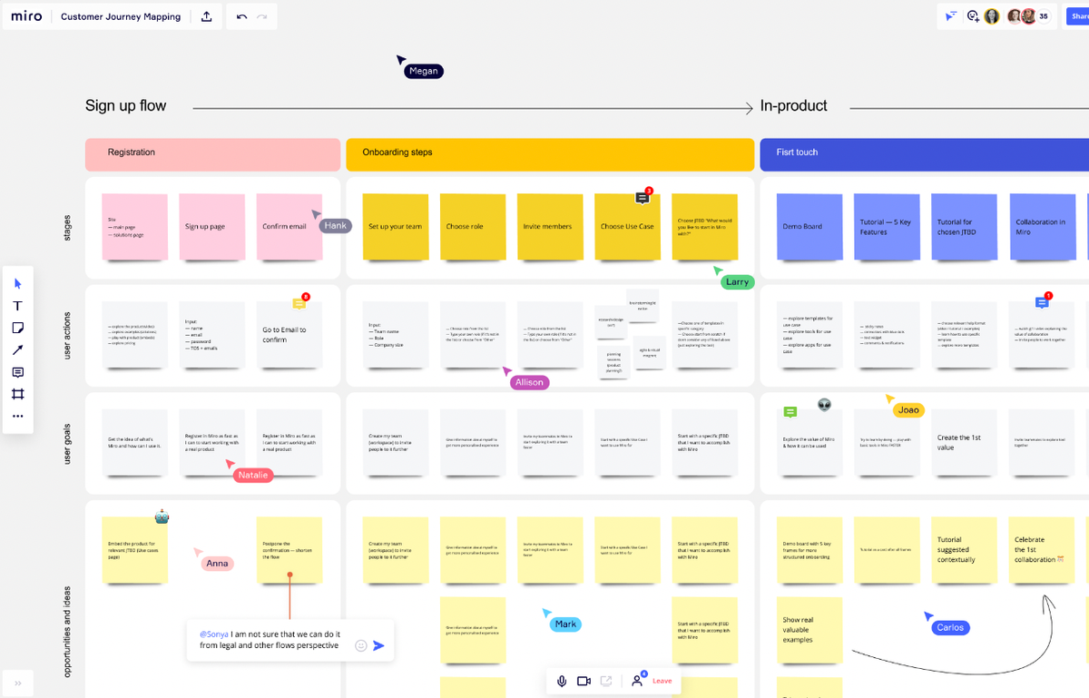Viewport: 1089px width, 698px height.
Task: Select the pink Sign up page sticky
Action: (205, 227)
